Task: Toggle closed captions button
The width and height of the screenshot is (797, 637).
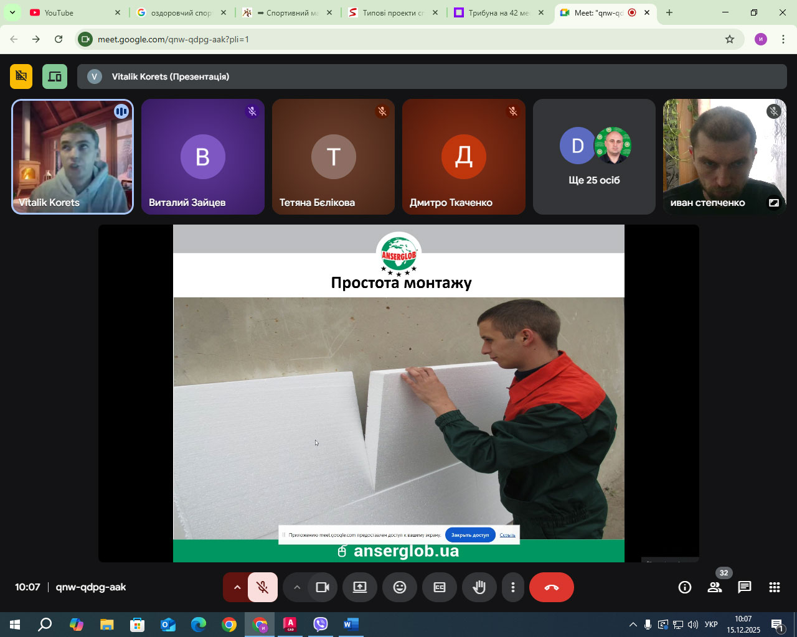Action: (x=440, y=587)
